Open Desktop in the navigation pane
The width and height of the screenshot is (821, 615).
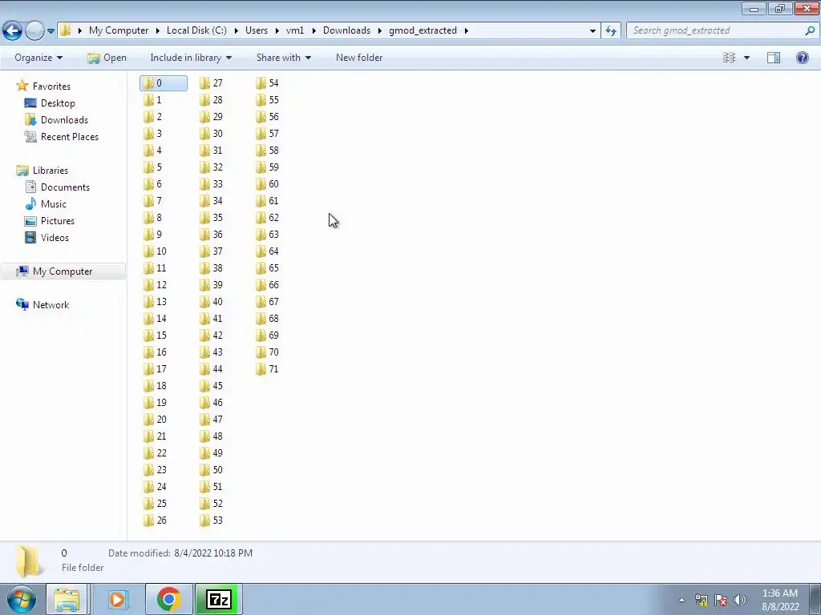[50, 103]
